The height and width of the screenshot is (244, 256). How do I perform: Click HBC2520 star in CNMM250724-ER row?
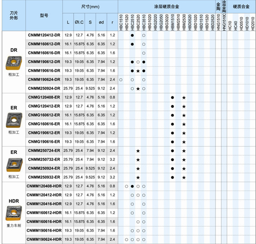(x=138, y=151)
